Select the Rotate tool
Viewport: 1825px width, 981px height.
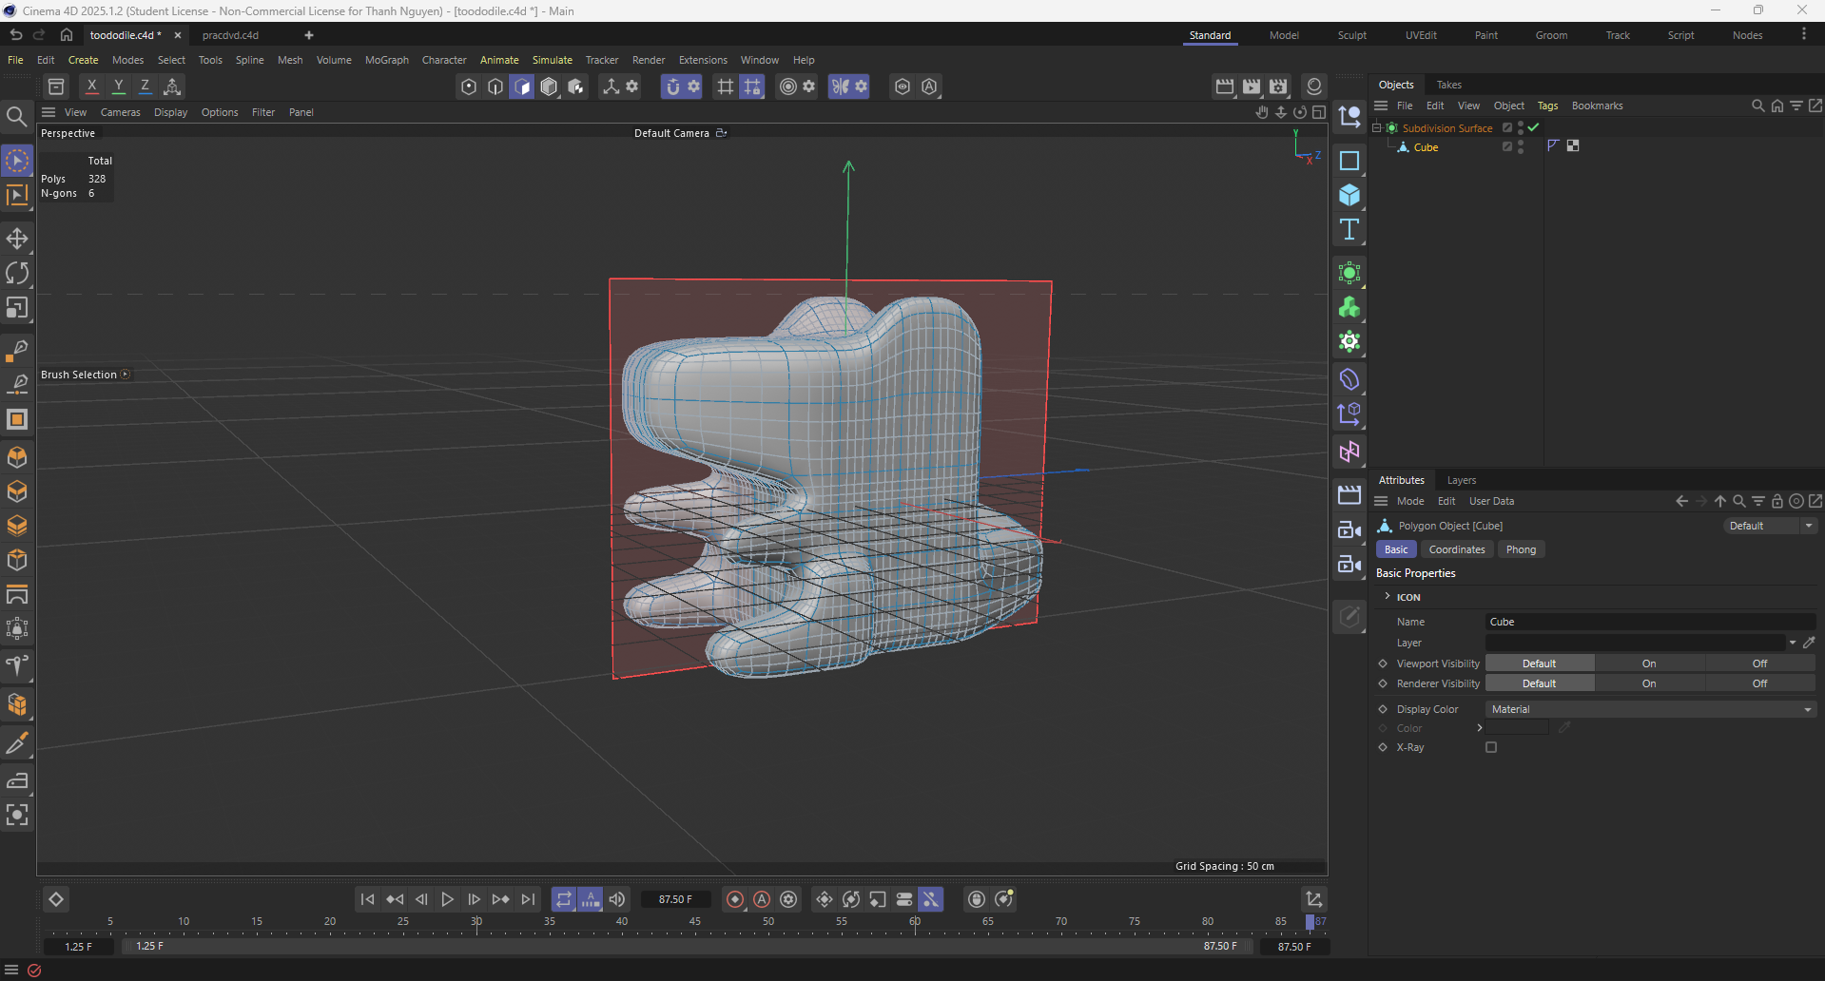pyautogui.click(x=17, y=274)
